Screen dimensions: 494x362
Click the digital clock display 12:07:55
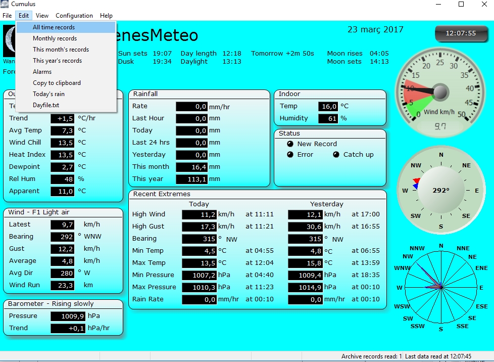(x=460, y=33)
